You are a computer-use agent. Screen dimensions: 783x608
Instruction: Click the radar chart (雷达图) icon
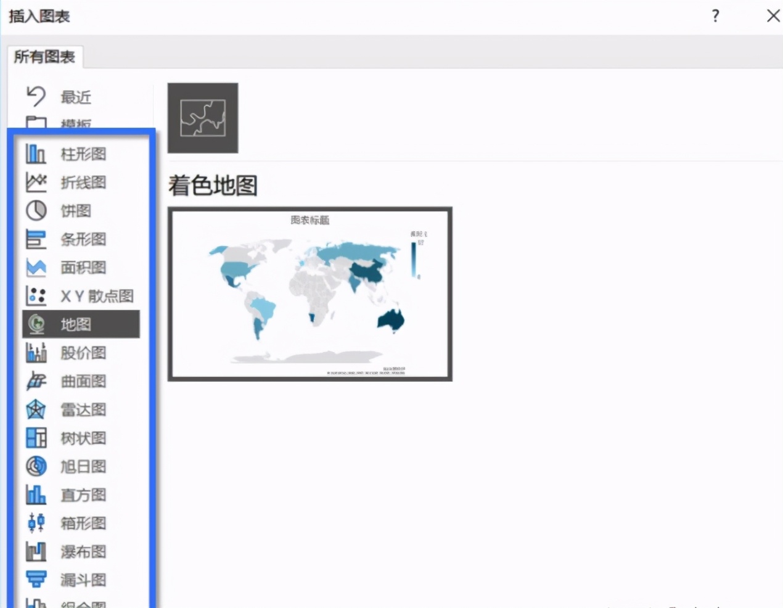(36, 409)
